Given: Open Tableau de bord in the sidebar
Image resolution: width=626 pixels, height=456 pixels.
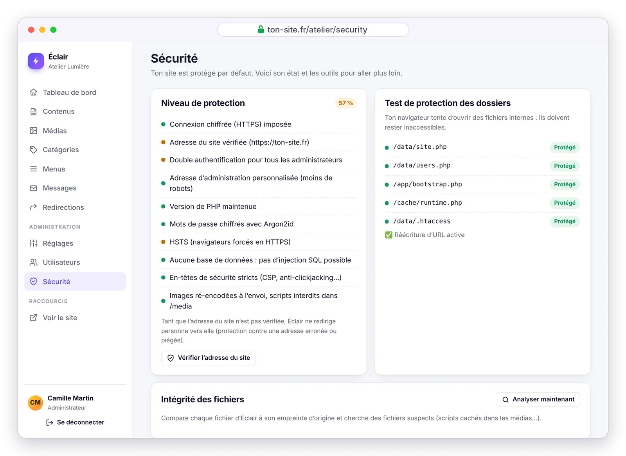Looking at the screenshot, I should (75, 92).
